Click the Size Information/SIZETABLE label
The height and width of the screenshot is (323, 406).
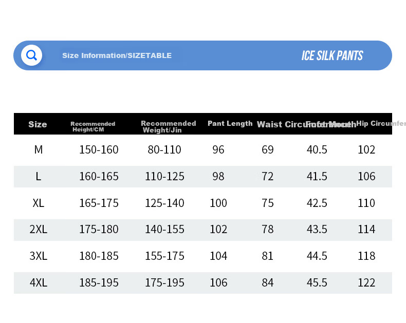coord(117,55)
